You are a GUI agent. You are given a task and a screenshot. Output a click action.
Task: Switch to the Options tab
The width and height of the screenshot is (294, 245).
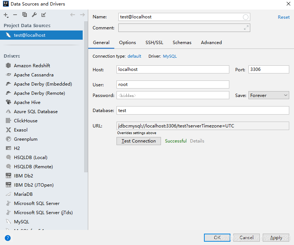coord(128,43)
